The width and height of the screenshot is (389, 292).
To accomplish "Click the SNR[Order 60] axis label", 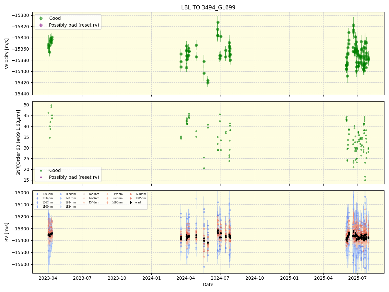I will coord(18,142).
